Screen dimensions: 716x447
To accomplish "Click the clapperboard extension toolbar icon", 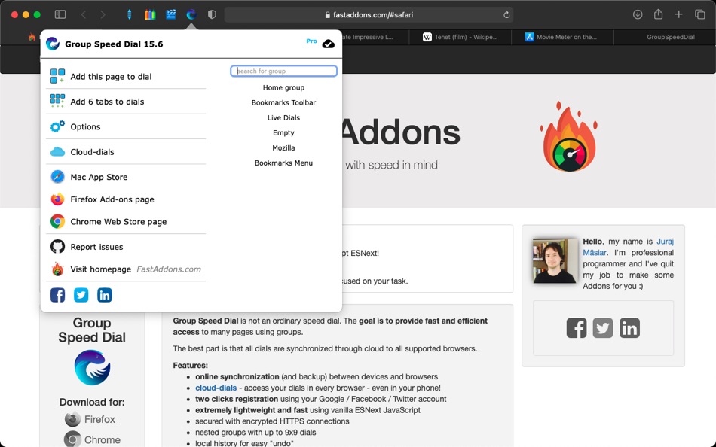I will (171, 14).
